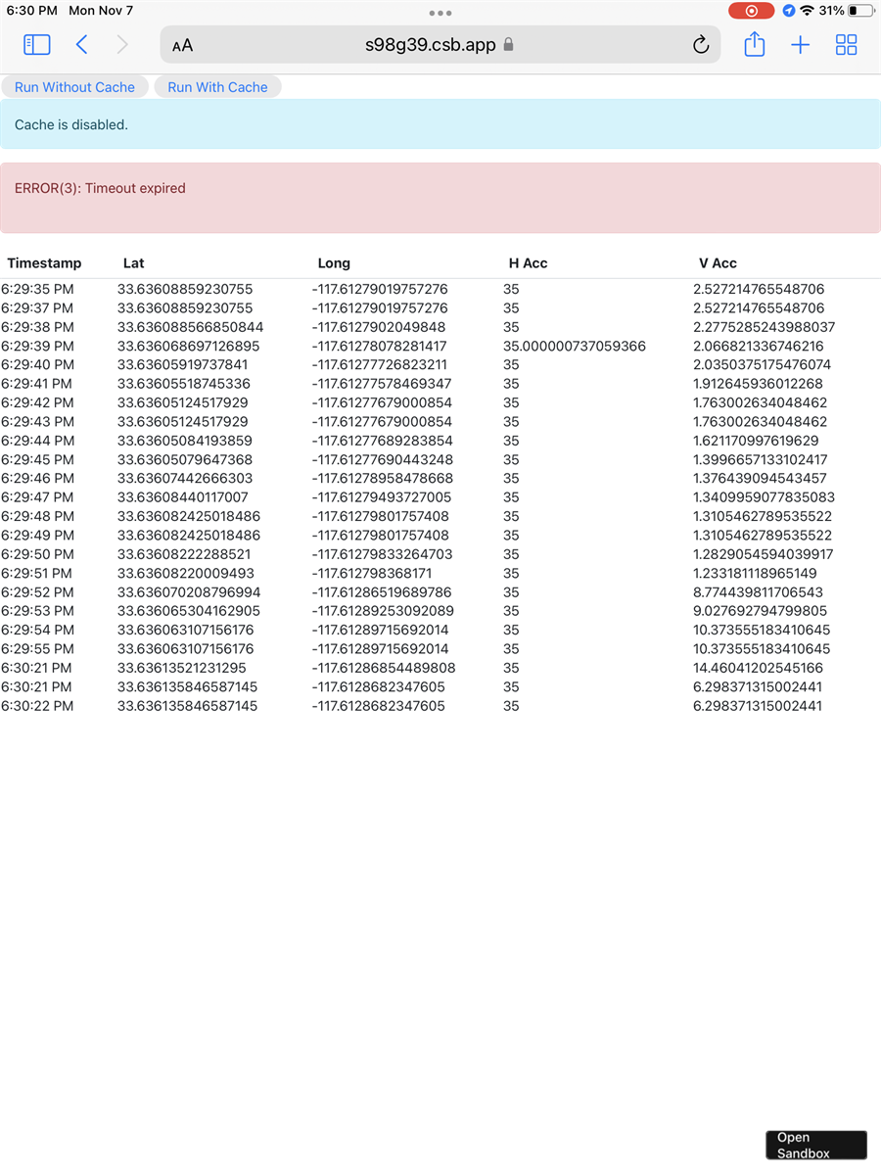This screenshot has width=881, height=1175.
Task: Tap the 6:30 PM status bar clock
Action: pyautogui.click(x=31, y=11)
